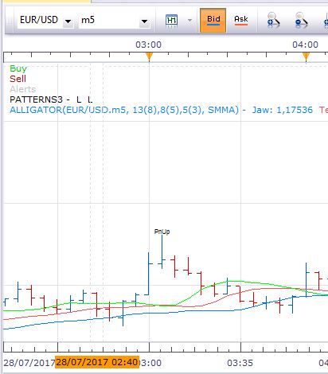This screenshot has height=374, width=328.
Task: Click the 03:35 time axis label
Action: 240,363
